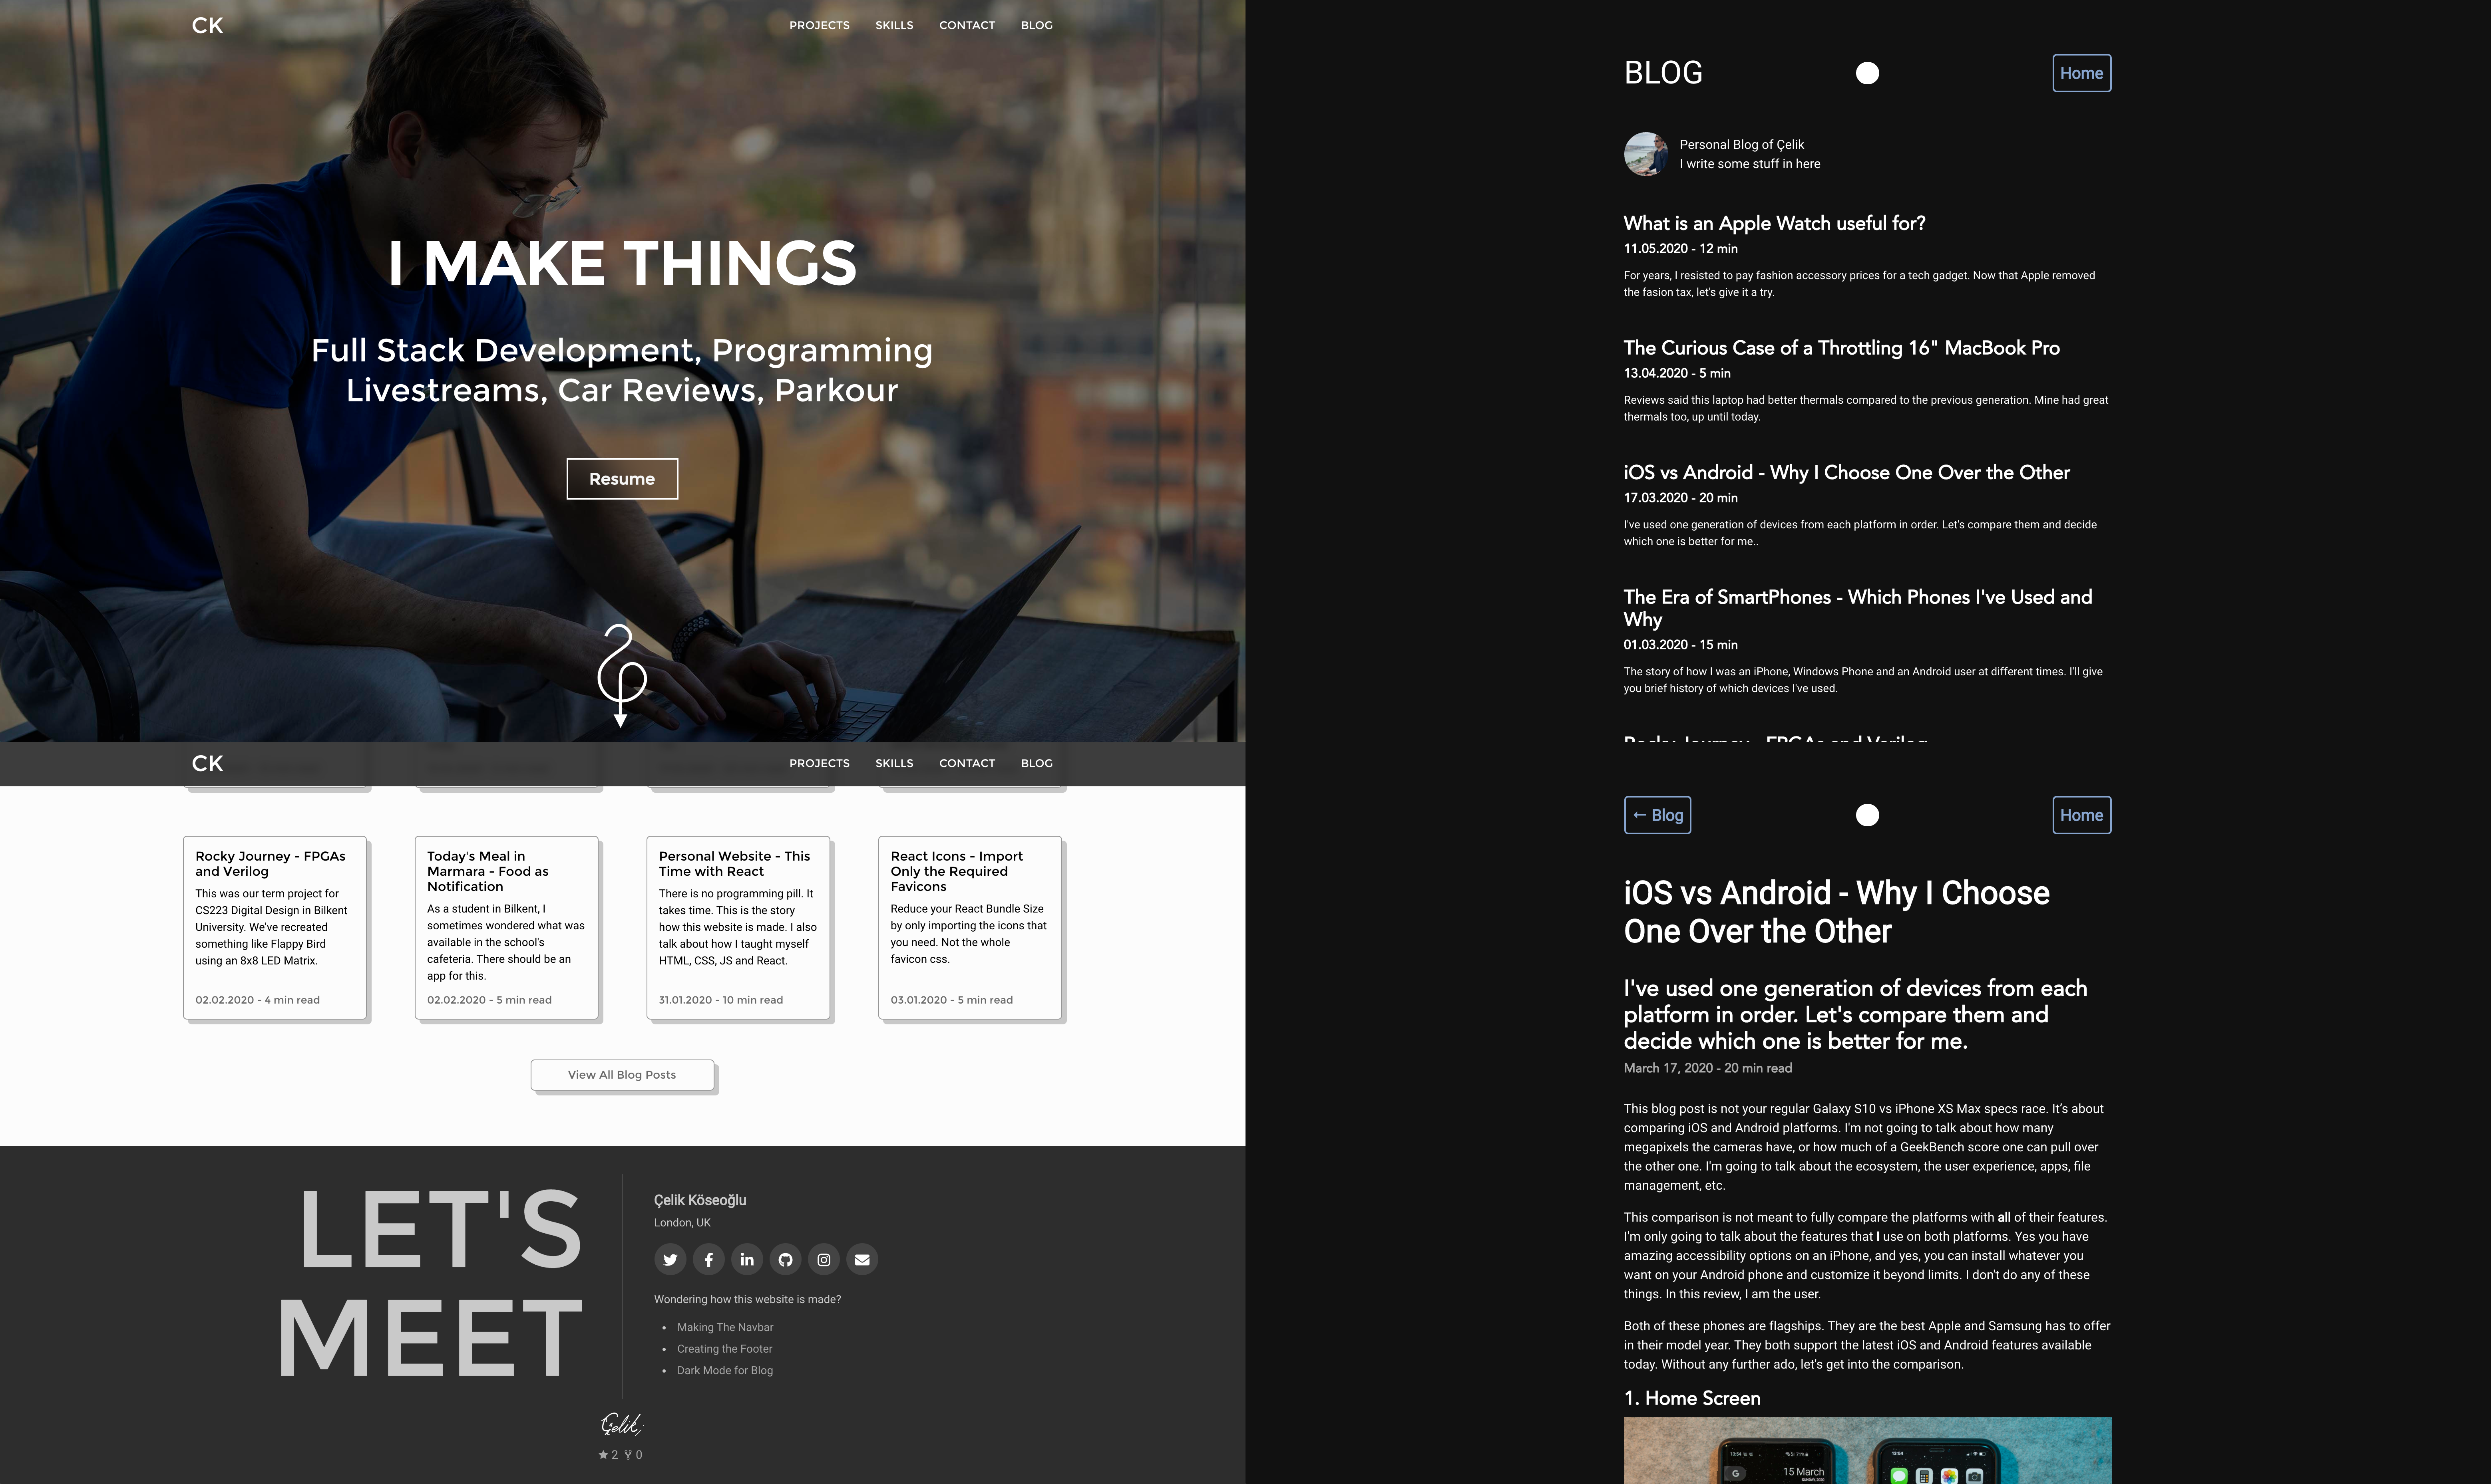
Task: Click '01.03.2020 - 15 min' date line
Action: pos(1681,645)
